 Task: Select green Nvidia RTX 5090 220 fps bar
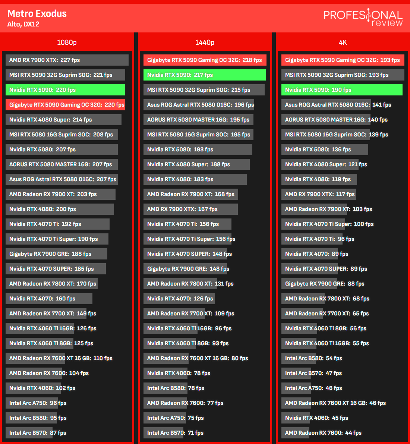click(x=65, y=90)
